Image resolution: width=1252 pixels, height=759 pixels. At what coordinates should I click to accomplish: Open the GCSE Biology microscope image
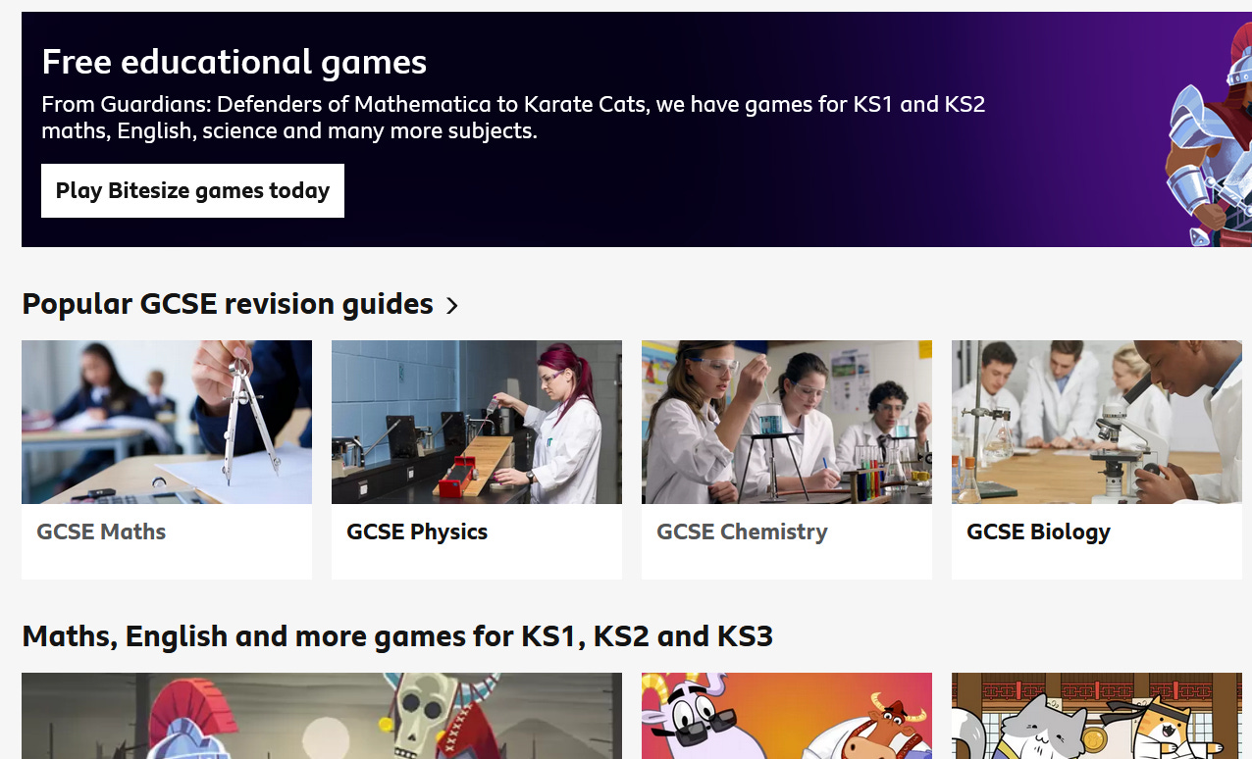pos(1097,422)
